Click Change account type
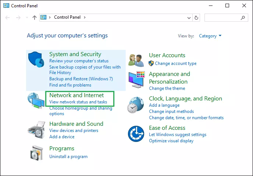253x176 pixels. point(175,63)
